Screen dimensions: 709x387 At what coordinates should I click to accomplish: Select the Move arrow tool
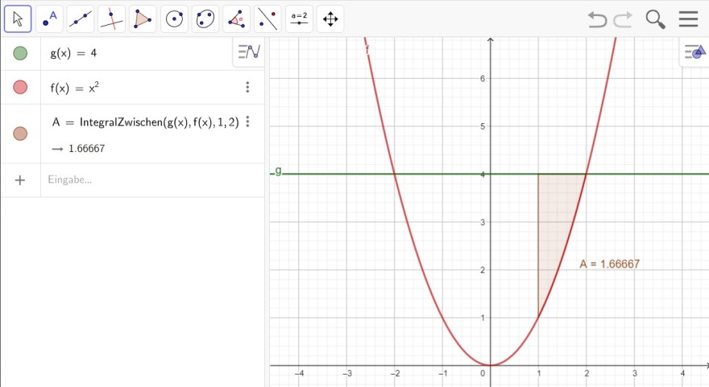click(18, 19)
